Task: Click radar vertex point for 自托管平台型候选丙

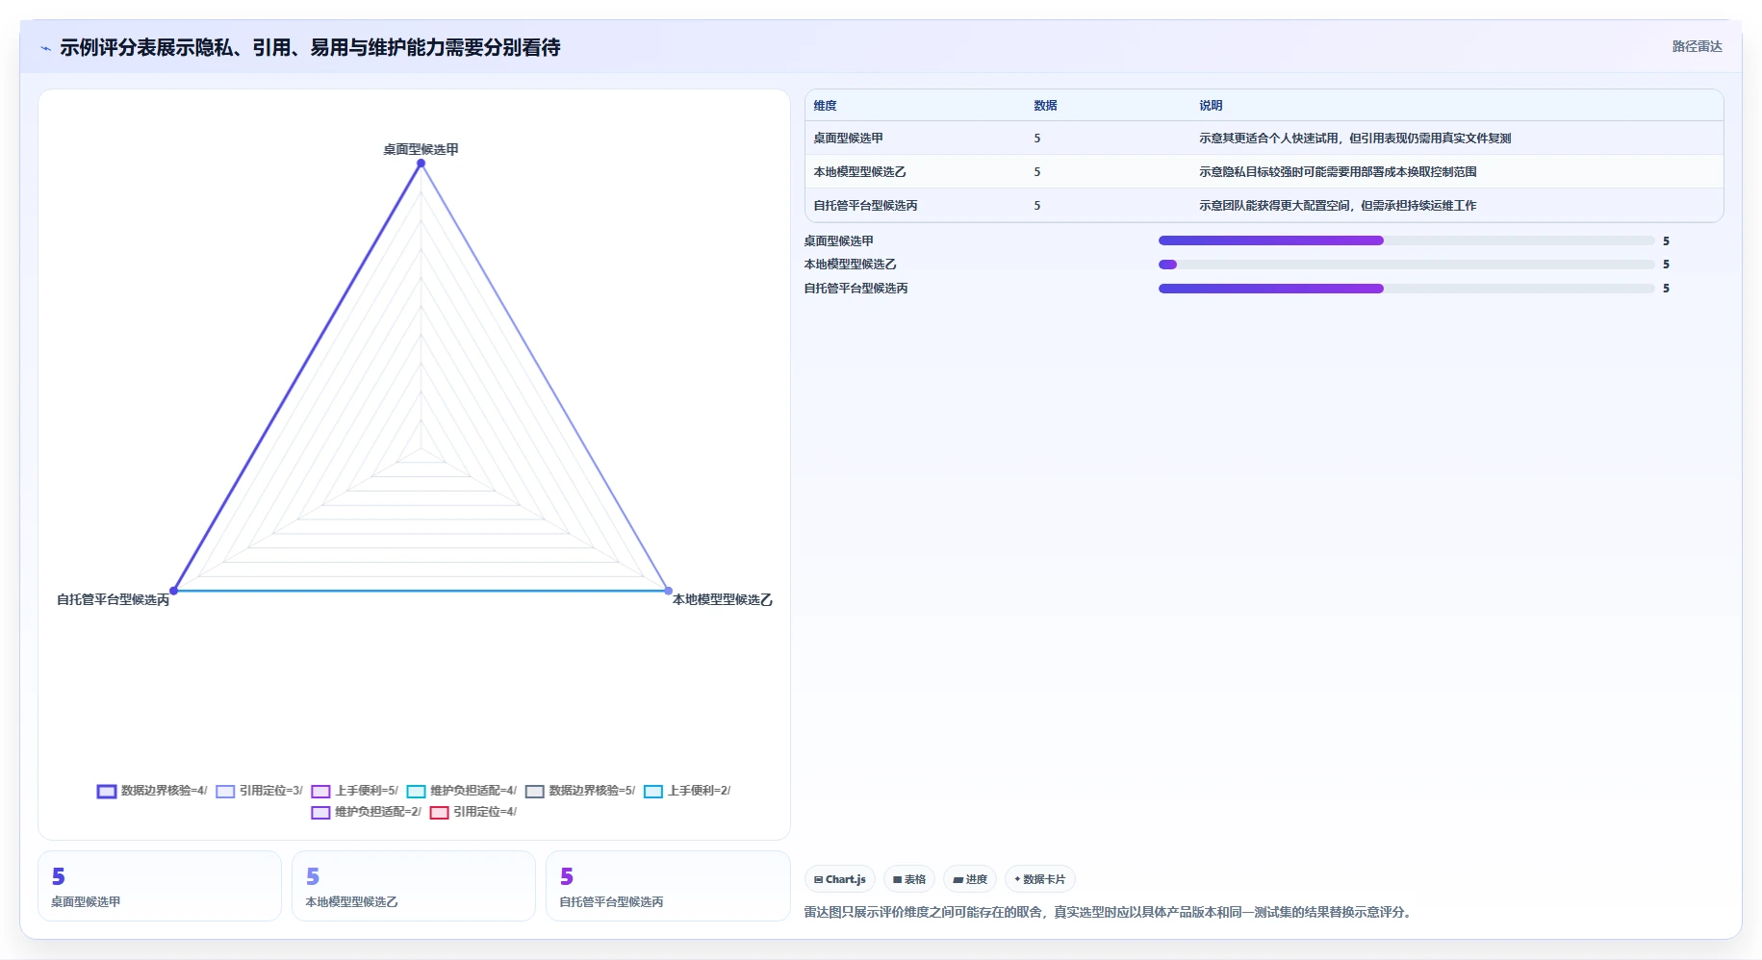Action: (174, 591)
